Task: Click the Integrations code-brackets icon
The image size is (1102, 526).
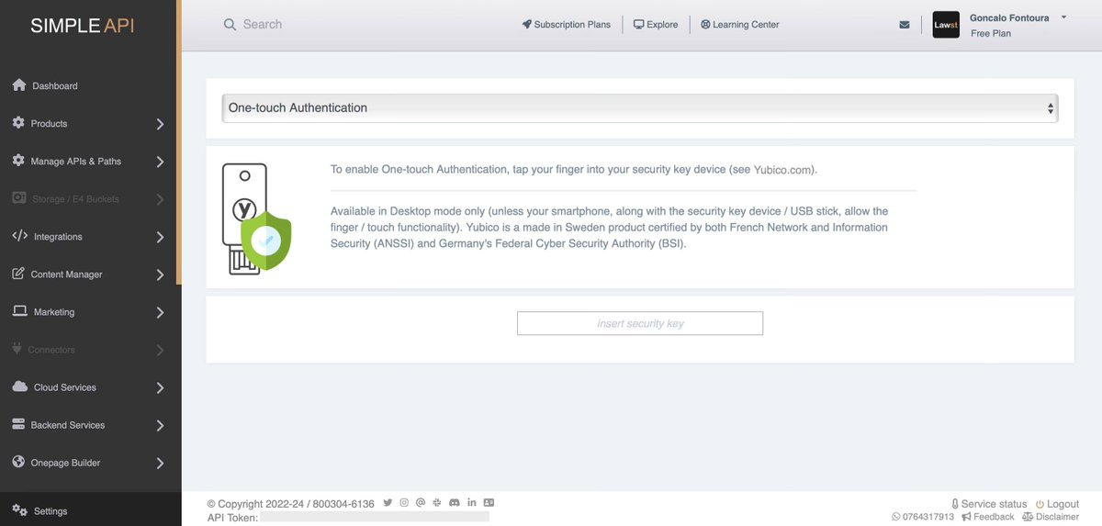Action: [x=20, y=236]
